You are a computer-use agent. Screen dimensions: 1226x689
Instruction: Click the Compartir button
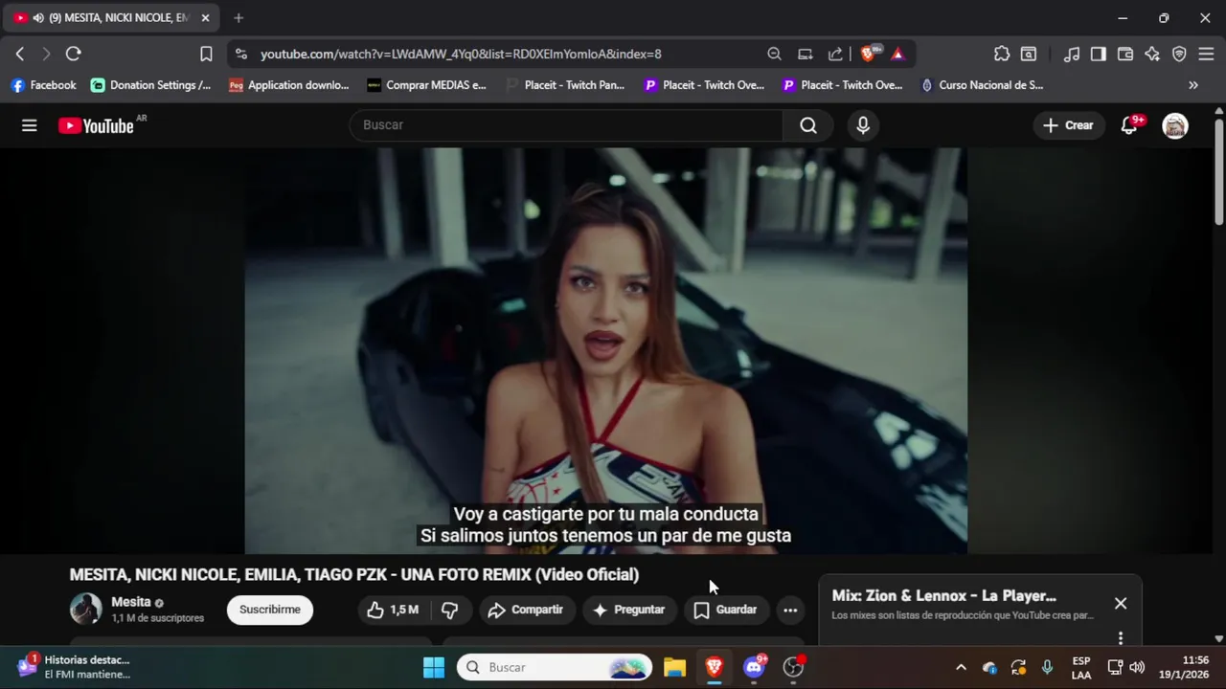click(525, 610)
